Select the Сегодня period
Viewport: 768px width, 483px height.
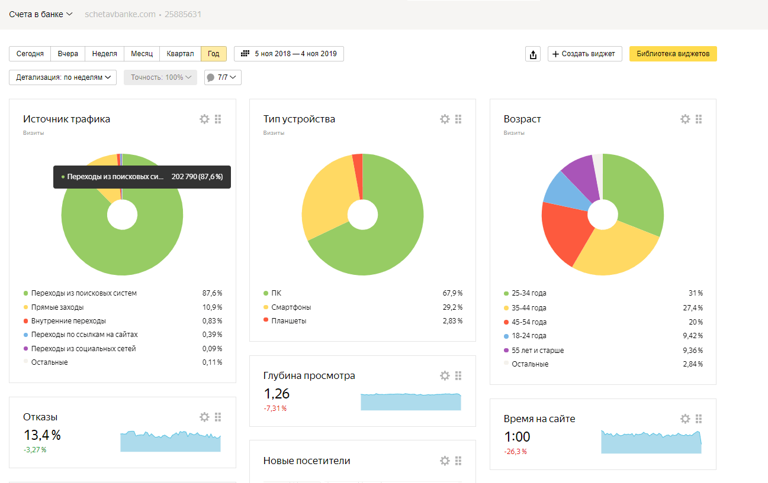[30, 54]
